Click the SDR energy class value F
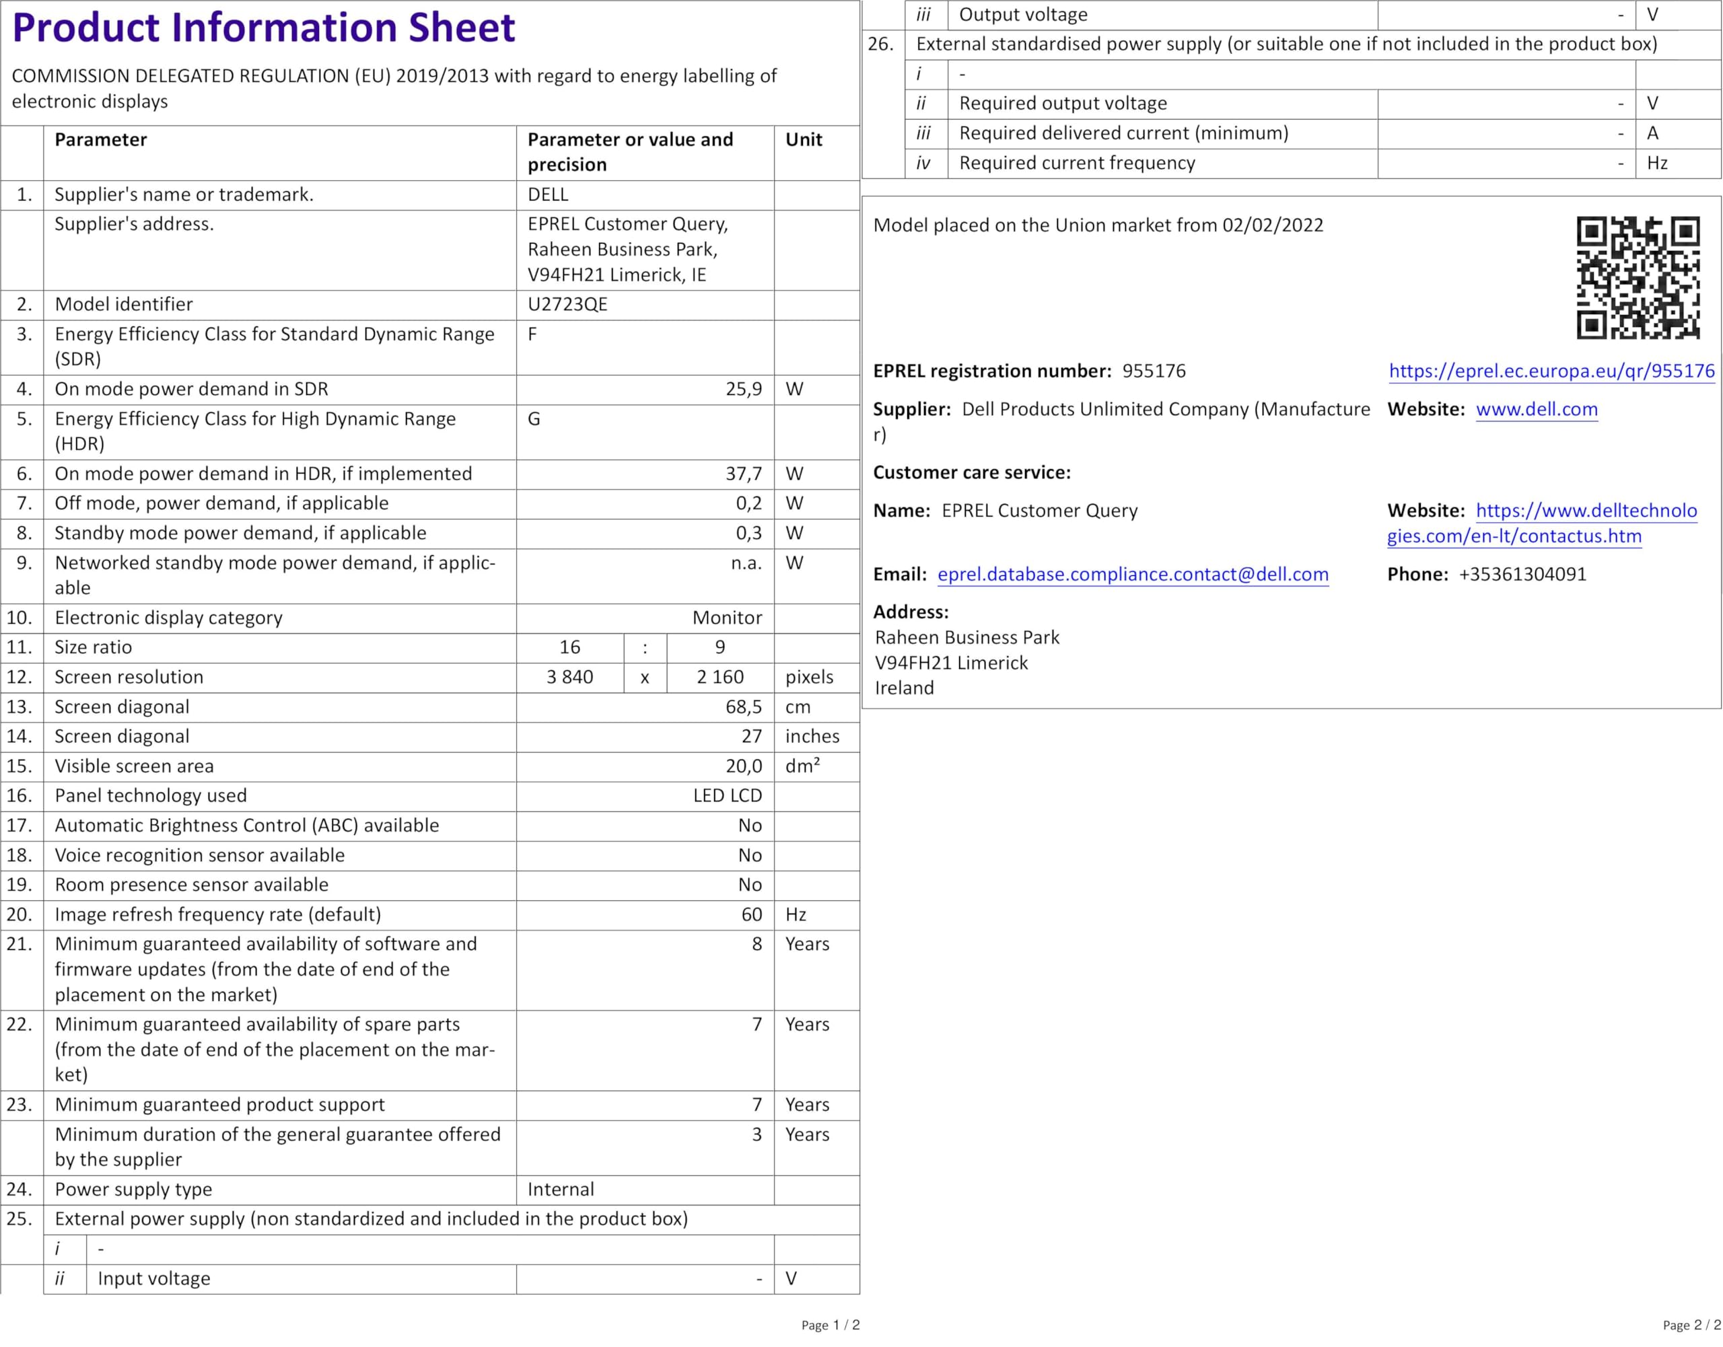Viewport: 1723px width, 1347px height. [x=532, y=334]
